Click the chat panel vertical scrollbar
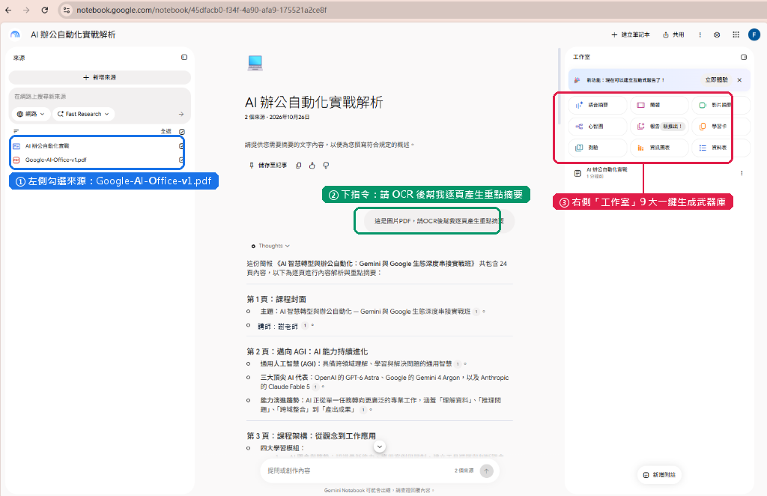The image size is (767, 496). pos(558,85)
